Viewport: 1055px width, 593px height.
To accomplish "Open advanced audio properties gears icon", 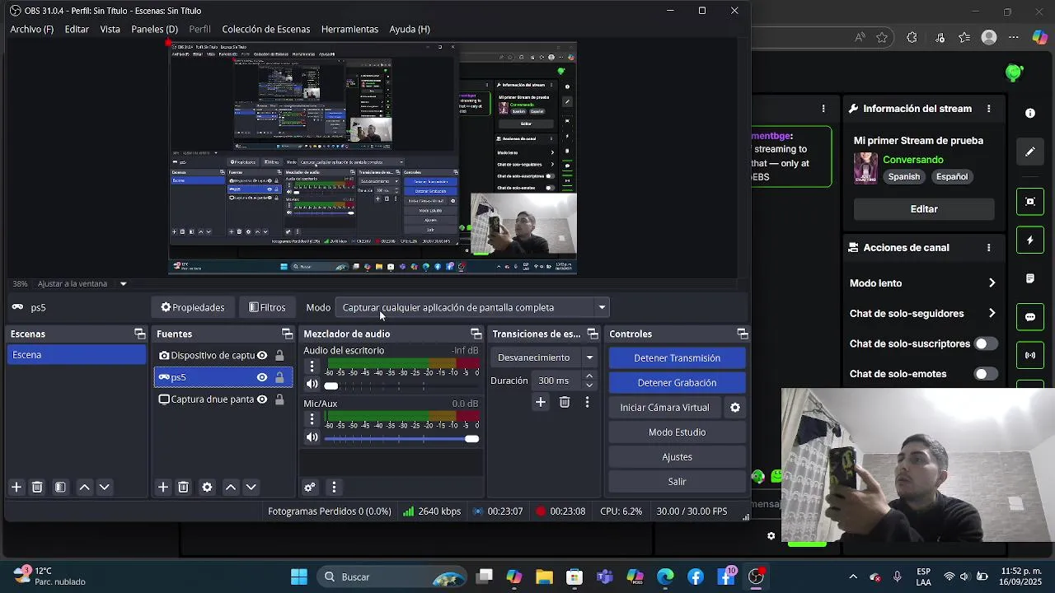I will pyautogui.click(x=310, y=487).
